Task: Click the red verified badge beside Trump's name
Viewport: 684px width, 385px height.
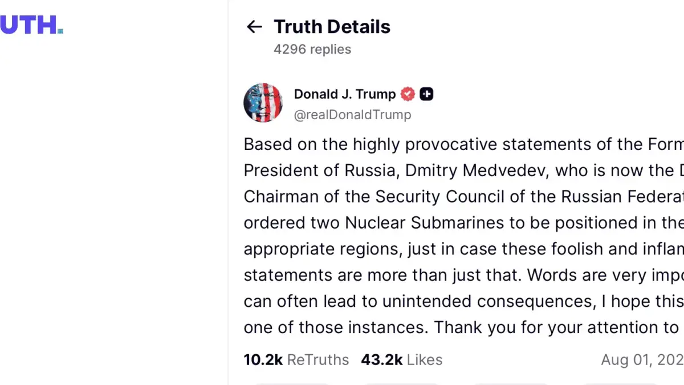Action: coord(408,94)
